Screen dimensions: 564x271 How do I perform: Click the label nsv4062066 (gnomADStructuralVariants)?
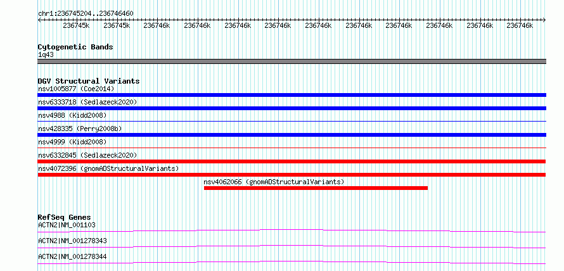[x=274, y=182]
